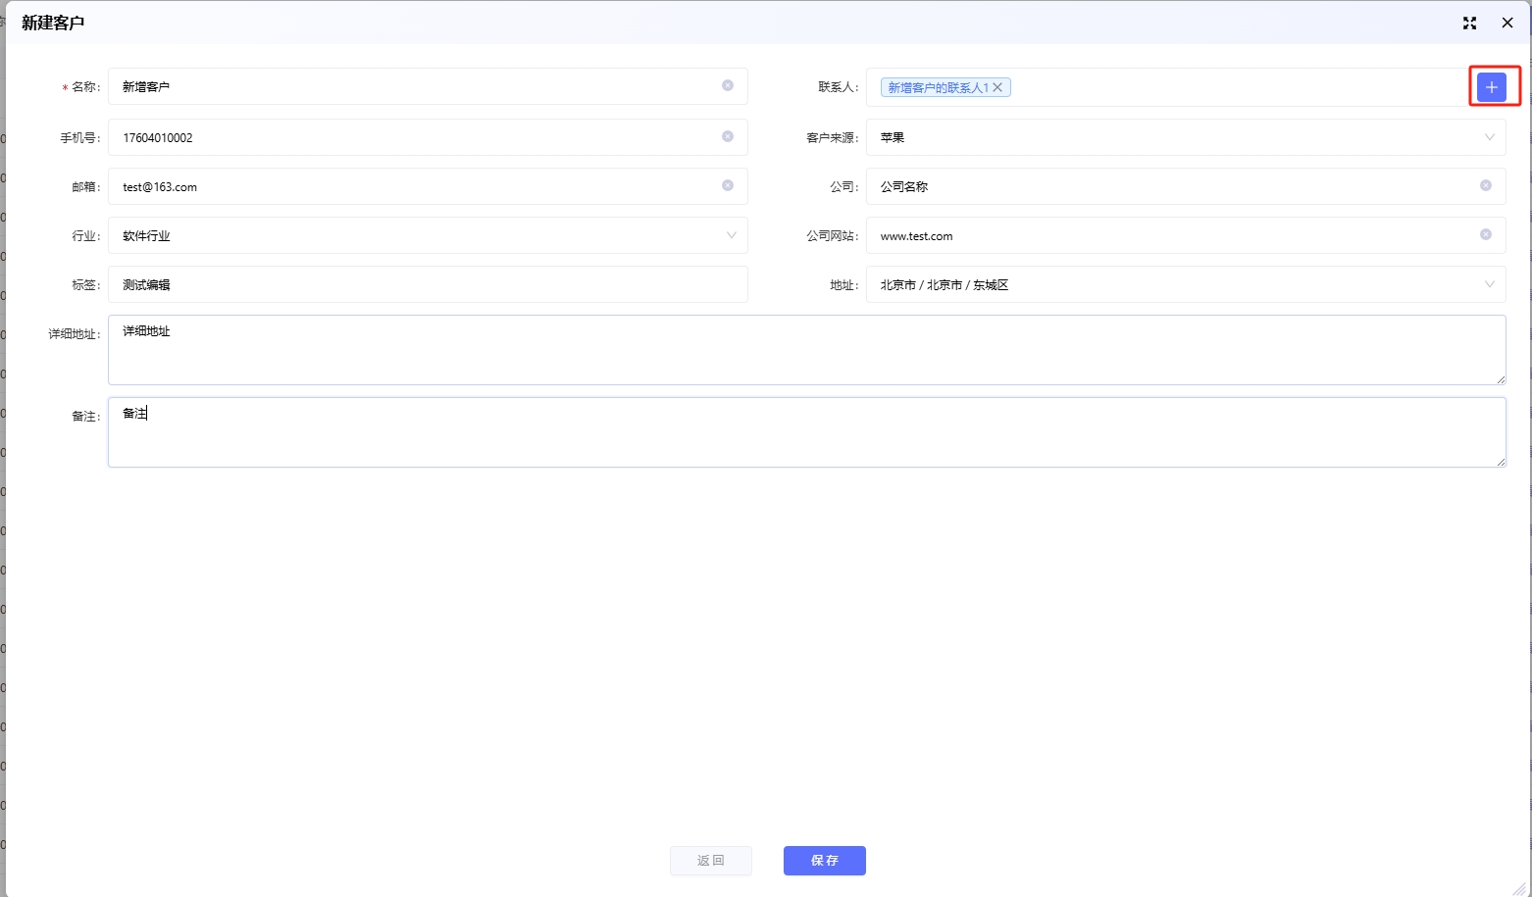
Task: Click the 邮箱 input field
Action: coord(412,186)
